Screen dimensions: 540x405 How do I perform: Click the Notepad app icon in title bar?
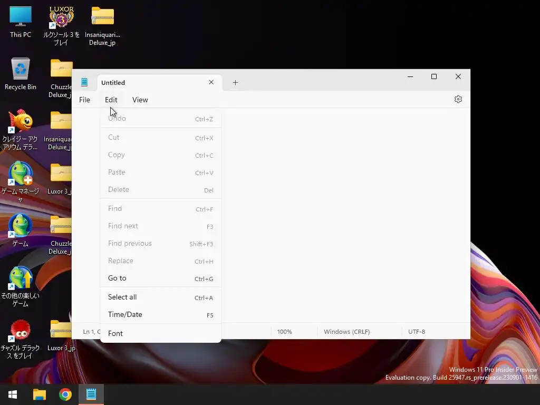coord(84,82)
